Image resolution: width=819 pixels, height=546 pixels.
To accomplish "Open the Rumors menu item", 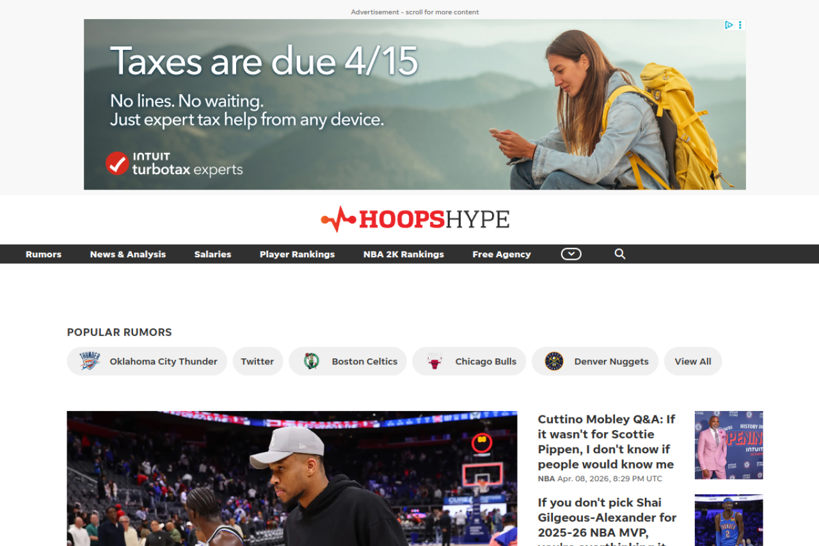I will coord(44,254).
